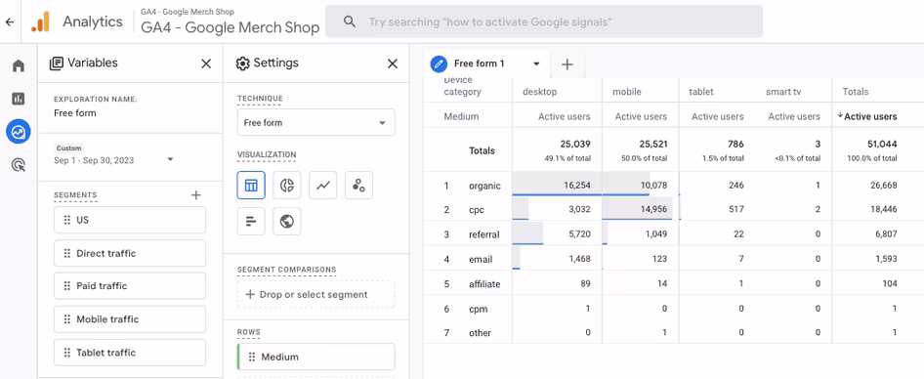Click the 18,446 cpc total cell
924x379 pixels.
coord(883,210)
